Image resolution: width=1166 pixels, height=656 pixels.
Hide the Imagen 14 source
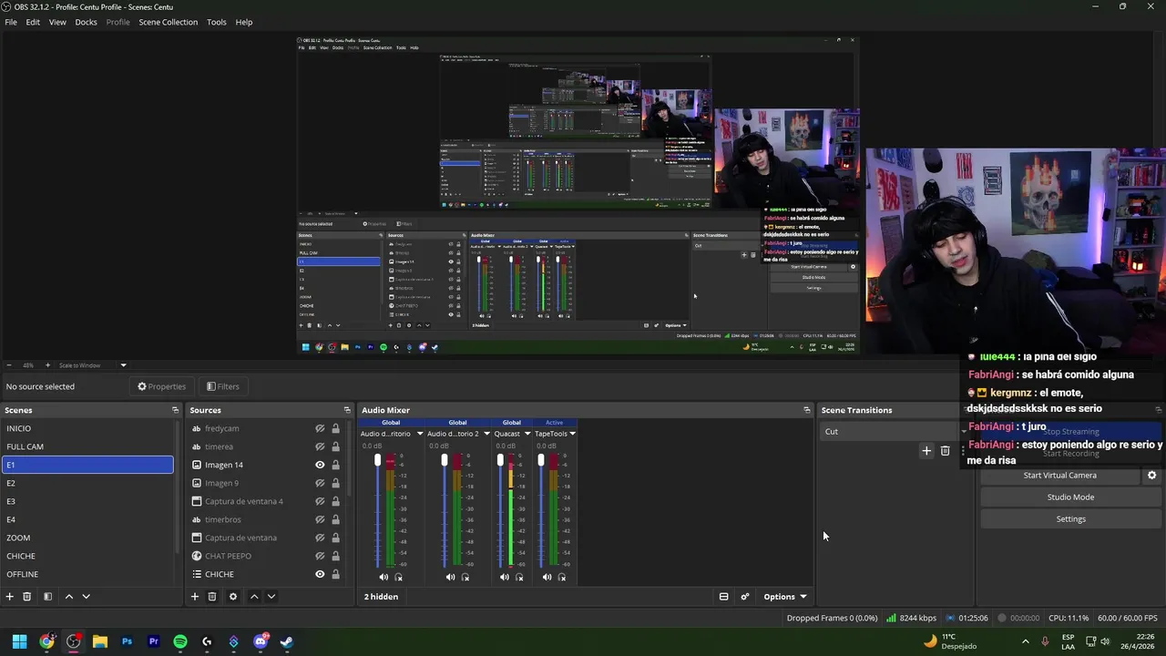[320, 465]
